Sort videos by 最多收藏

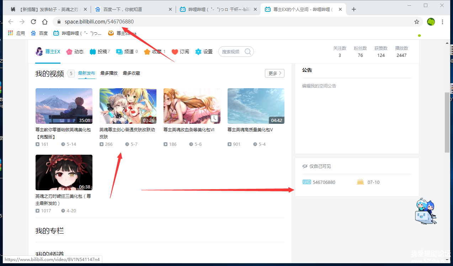(x=132, y=73)
